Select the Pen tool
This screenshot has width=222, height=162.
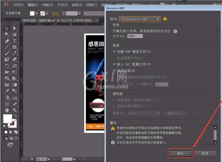click(7, 41)
